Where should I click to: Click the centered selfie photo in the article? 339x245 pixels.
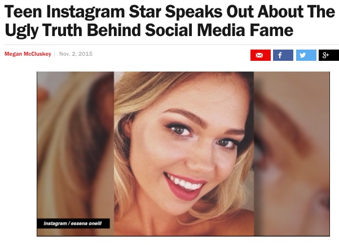click(x=184, y=154)
